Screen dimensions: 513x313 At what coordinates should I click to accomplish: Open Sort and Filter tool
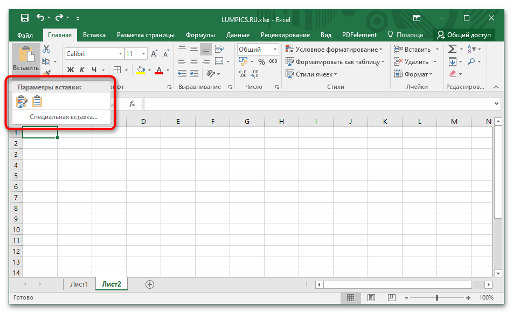472,49
